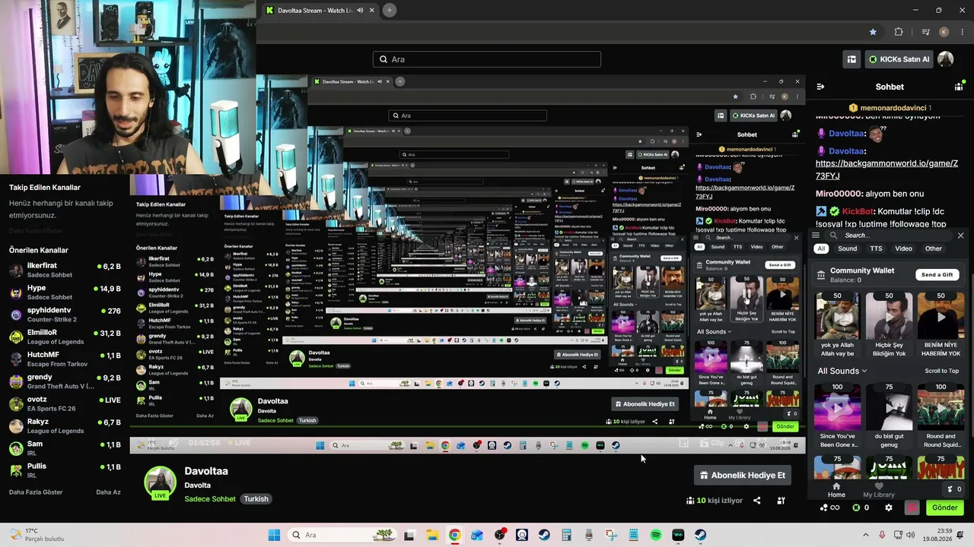Viewport: 974px width, 547px height.
Task: Open the backgammonworld.io link in chat
Action: pos(886,169)
